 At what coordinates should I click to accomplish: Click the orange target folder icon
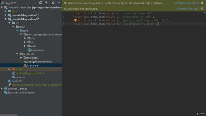[14, 69]
